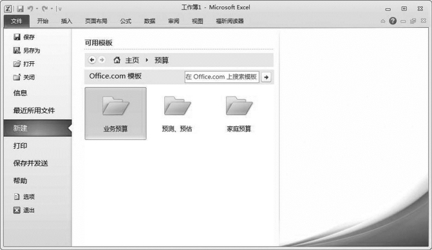Go back with the template navigation back arrow

tap(92, 60)
